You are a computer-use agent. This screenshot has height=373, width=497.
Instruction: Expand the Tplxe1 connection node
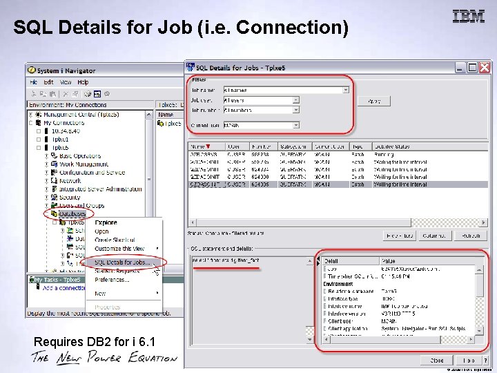tap(39, 140)
